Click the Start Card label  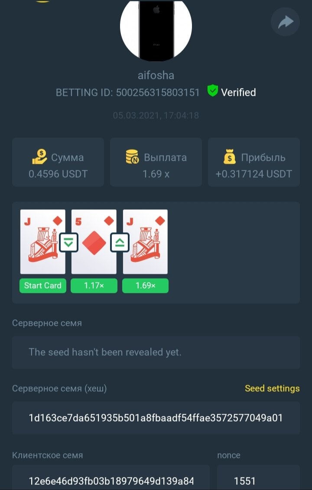[x=43, y=286]
